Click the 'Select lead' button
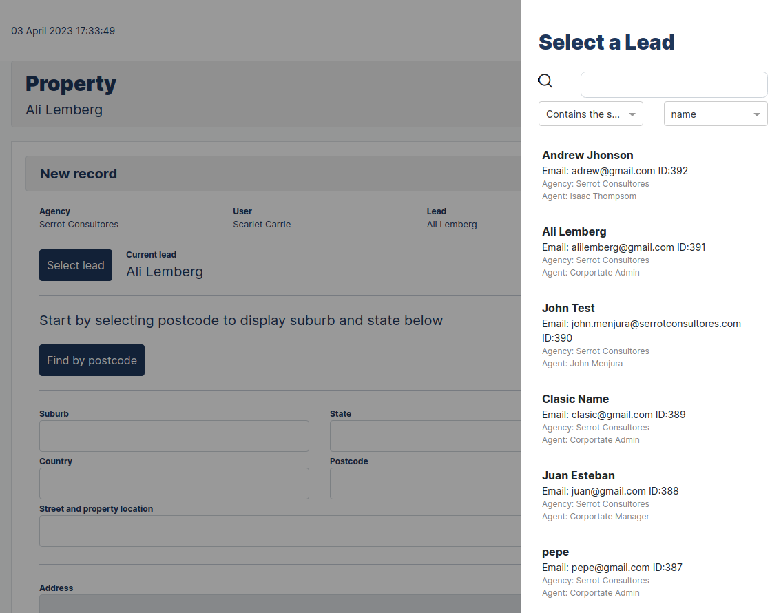This screenshot has height=613, width=781. (76, 265)
